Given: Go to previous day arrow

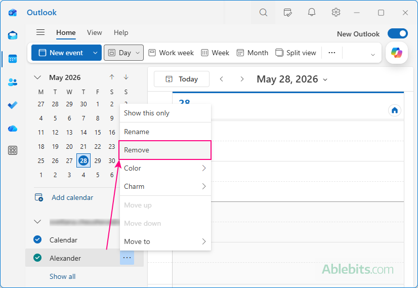Looking at the screenshot, I should coord(222,79).
